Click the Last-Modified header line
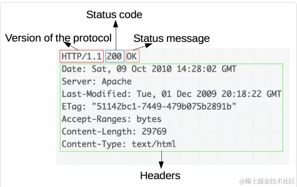297x187 pixels. [171, 94]
